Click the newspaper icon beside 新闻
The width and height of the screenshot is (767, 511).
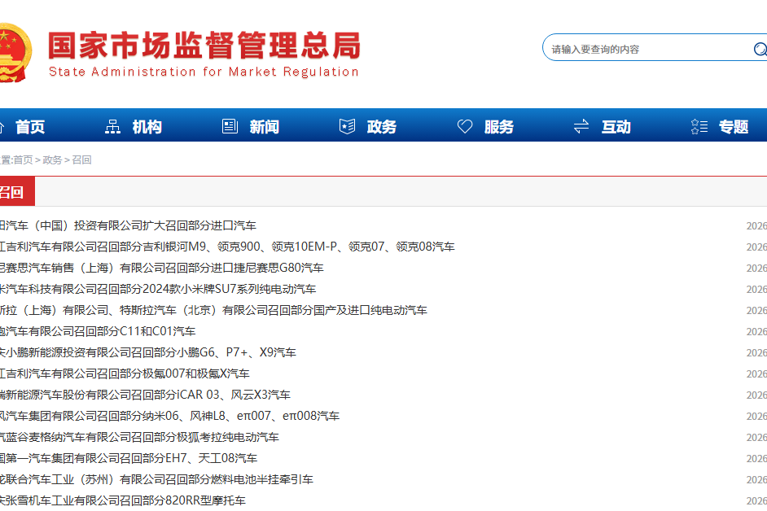point(230,127)
